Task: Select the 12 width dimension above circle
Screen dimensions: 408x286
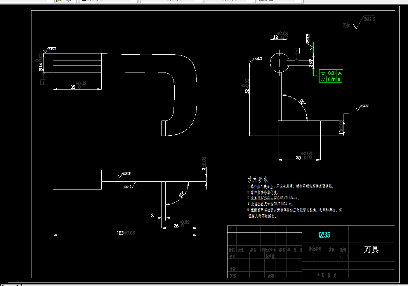Action: pyautogui.click(x=280, y=36)
